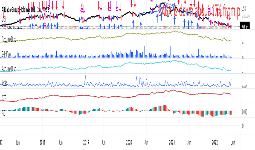Image resolution: width=255 pixels, height=150 pixels.
Task: Click the Jun label following 2022
Action: pos(233,142)
